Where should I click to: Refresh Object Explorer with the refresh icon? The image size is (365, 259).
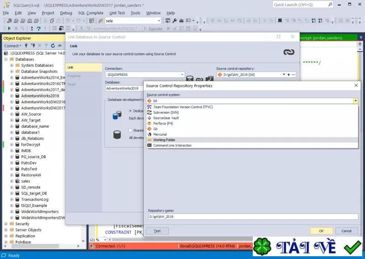tap(53, 46)
